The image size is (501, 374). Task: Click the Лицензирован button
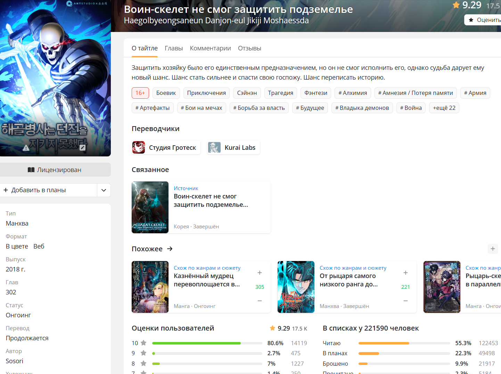[x=55, y=170]
